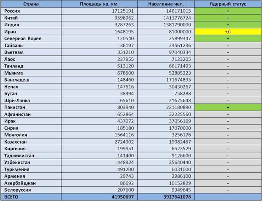Screen dimensions: 262x201
Task: Click the area value 2724902
Action: click(x=124, y=142)
